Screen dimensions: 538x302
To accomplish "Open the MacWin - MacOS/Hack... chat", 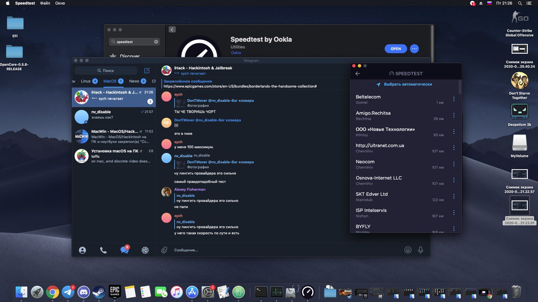I will (114, 136).
